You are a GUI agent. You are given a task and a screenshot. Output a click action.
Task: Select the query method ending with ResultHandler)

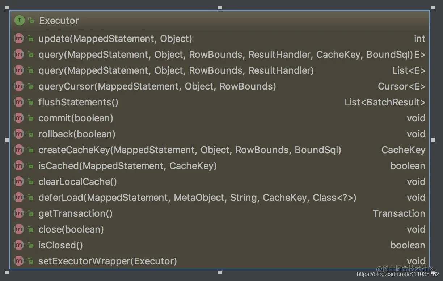pyautogui.click(x=176, y=70)
